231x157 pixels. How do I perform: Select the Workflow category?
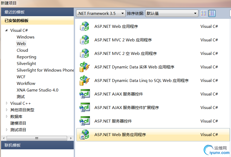(x=26, y=83)
